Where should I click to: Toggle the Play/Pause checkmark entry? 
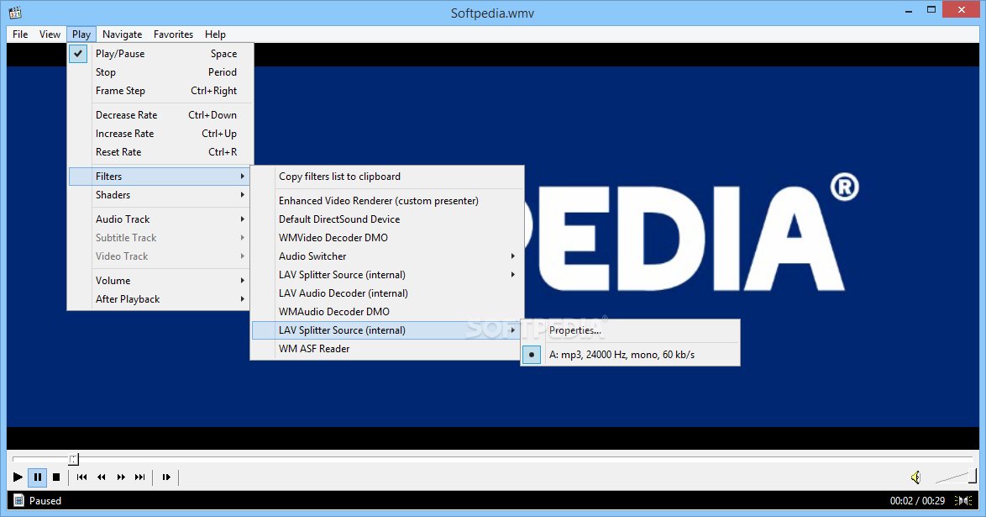160,54
